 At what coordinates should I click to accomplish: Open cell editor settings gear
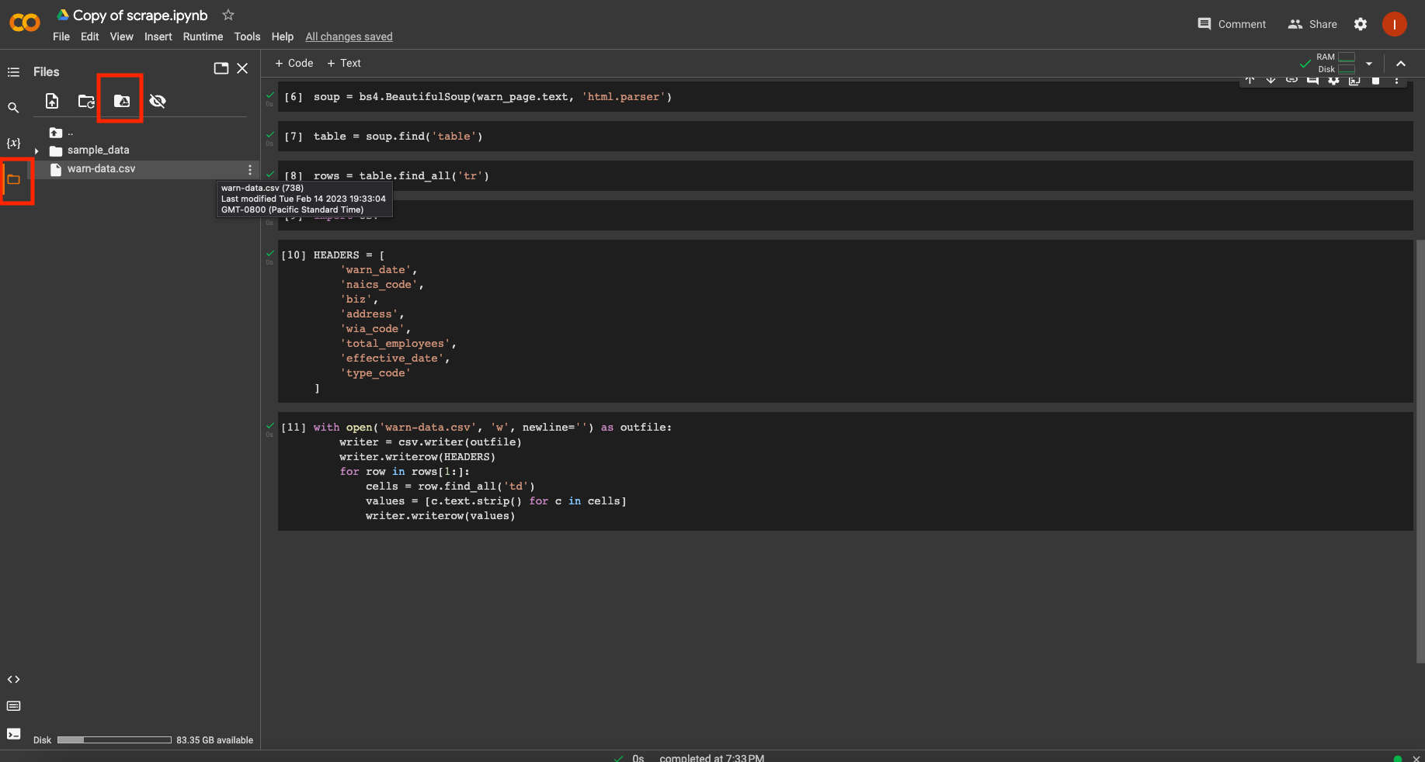(x=1334, y=80)
